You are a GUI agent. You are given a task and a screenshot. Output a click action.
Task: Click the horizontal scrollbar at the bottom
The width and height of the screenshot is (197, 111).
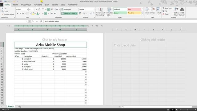pyautogui.click(x=158, y=107)
